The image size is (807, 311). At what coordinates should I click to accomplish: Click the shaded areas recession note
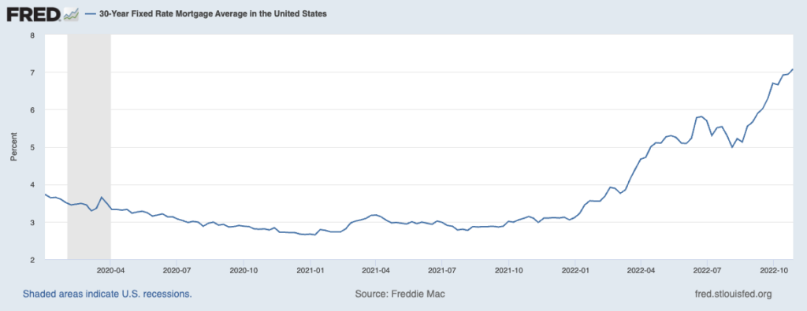(x=107, y=294)
